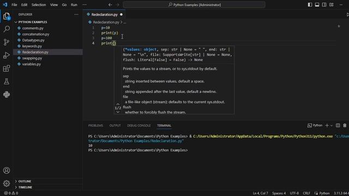Click line 4 print( in editor
The width and height of the screenshot is (349, 196).
pos(109,43)
